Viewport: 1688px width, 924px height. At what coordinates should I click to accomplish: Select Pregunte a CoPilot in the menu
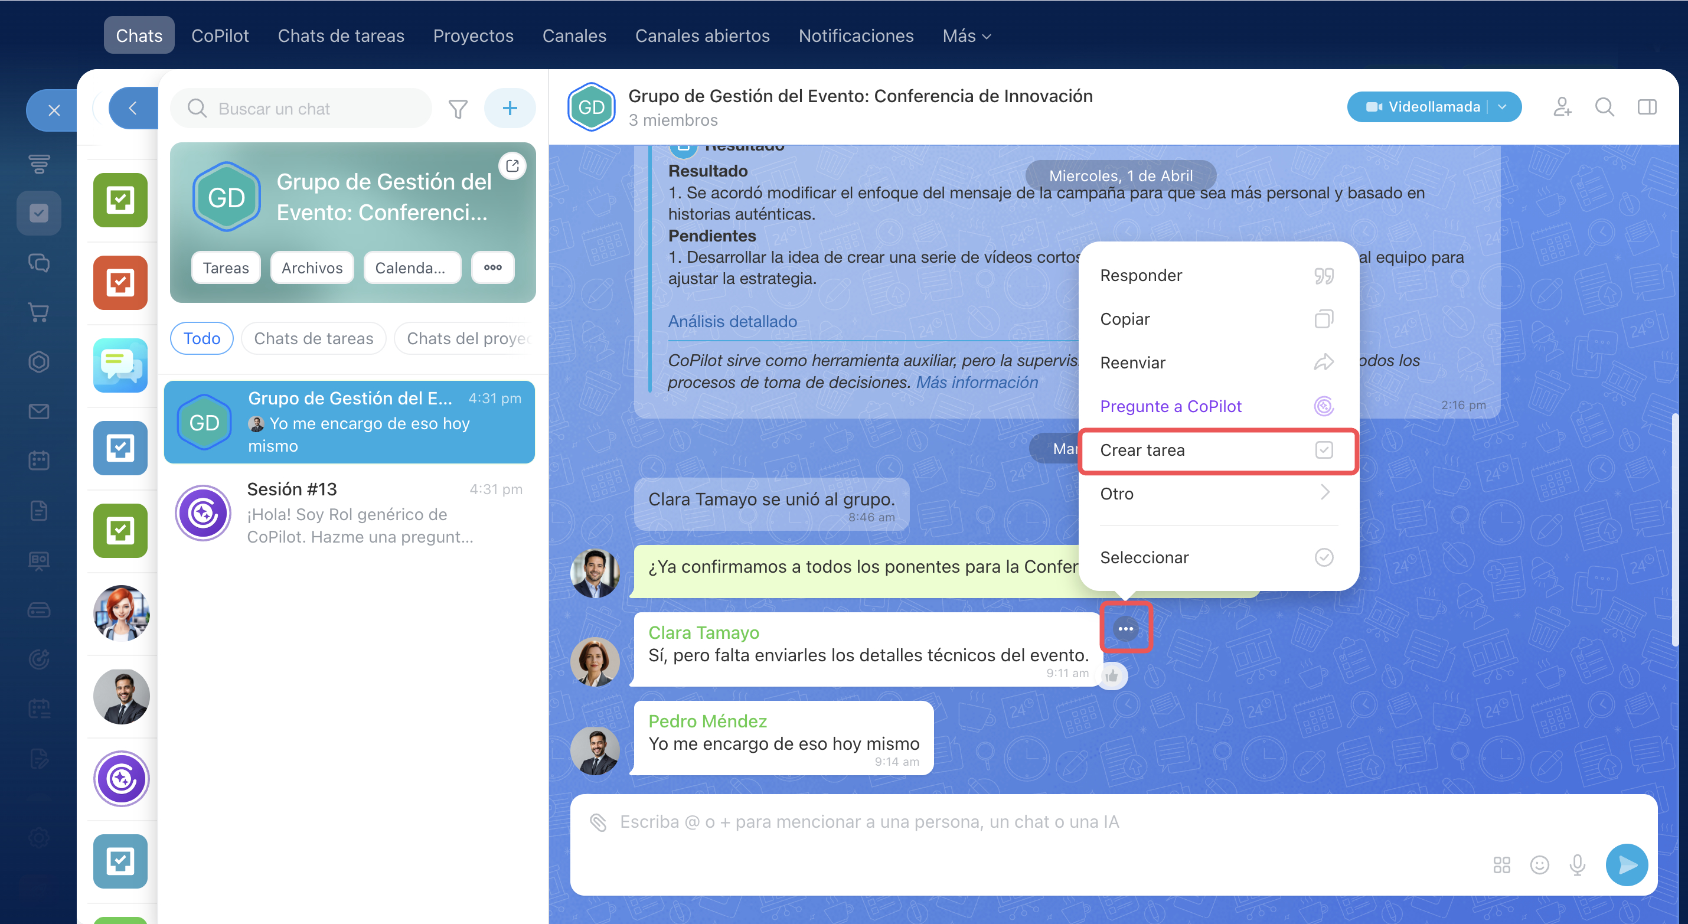[x=1218, y=406]
